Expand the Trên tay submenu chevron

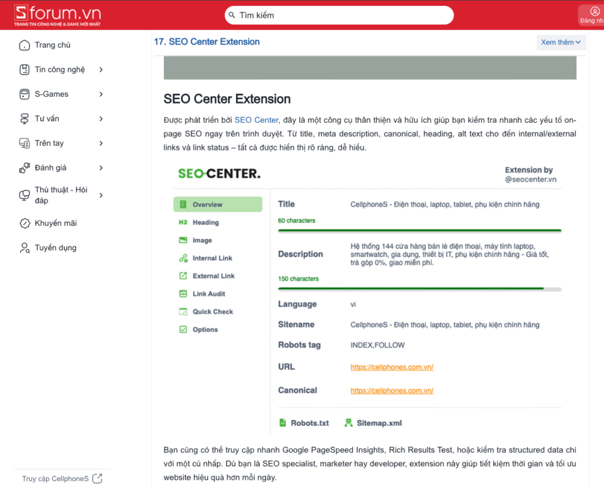[101, 143]
